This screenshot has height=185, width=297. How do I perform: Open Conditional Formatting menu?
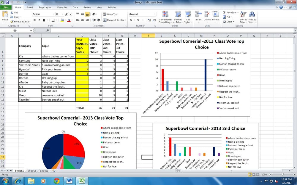click(165, 17)
